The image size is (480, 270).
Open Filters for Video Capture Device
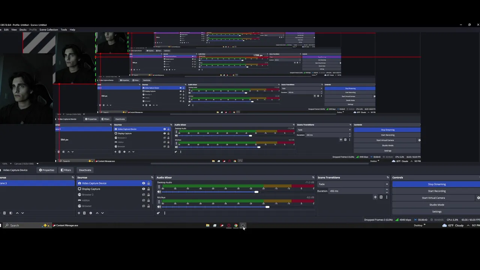[x=66, y=170]
